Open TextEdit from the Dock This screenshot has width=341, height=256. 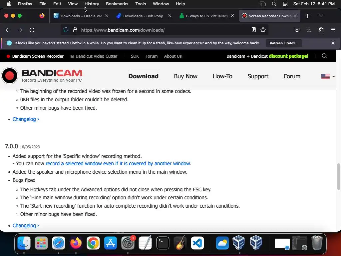tap(145, 243)
